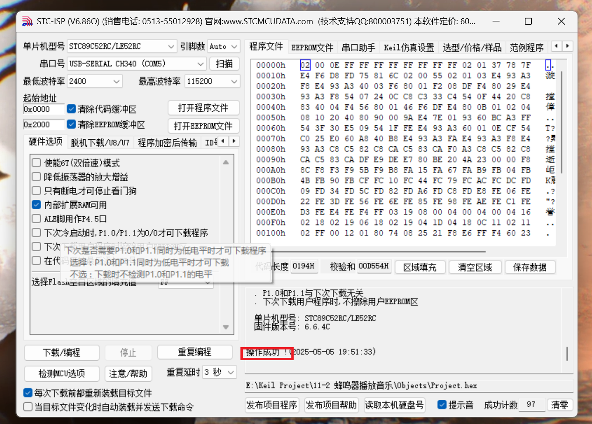Switch to EEPROM文件 tab

pyautogui.click(x=312, y=48)
